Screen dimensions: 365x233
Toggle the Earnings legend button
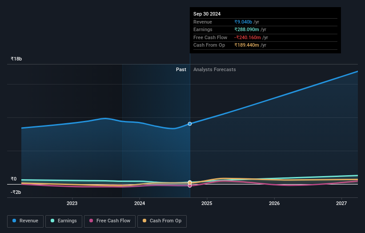[64, 221]
